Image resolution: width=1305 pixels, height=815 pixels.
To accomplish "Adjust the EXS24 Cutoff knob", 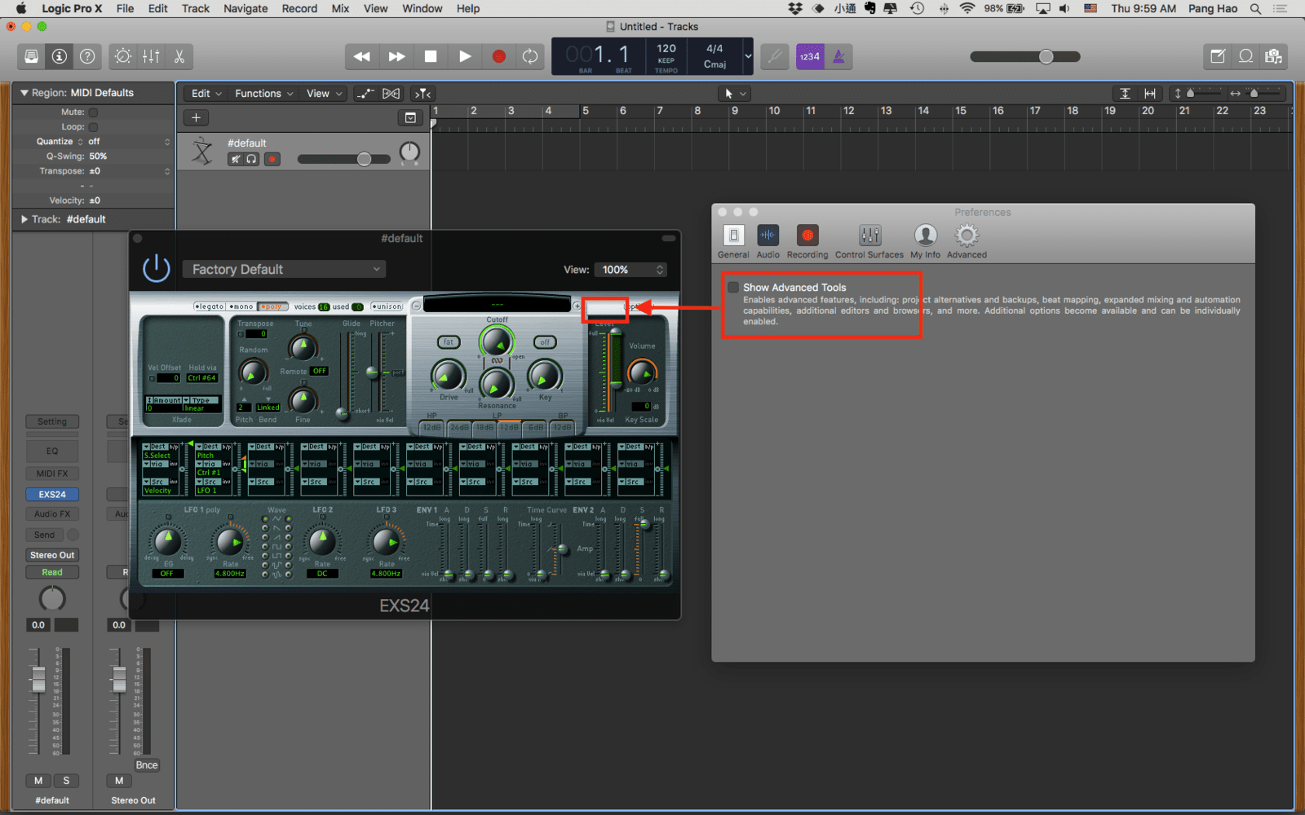I will click(496, 342).
